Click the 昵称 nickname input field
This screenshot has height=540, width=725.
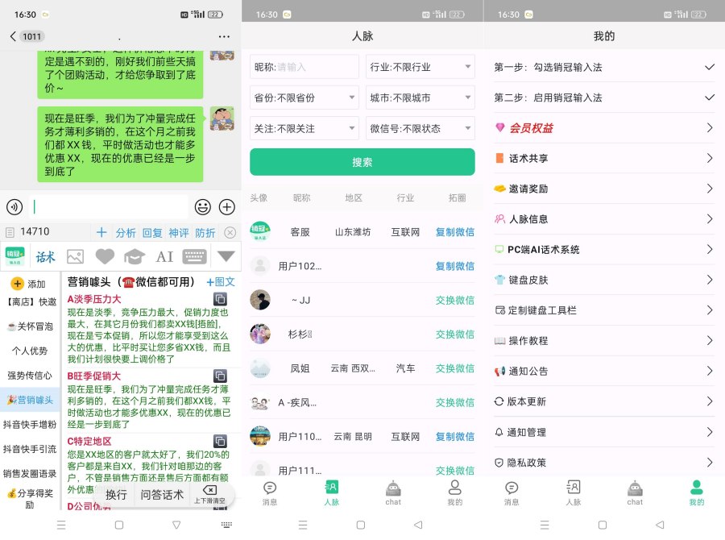304,66
